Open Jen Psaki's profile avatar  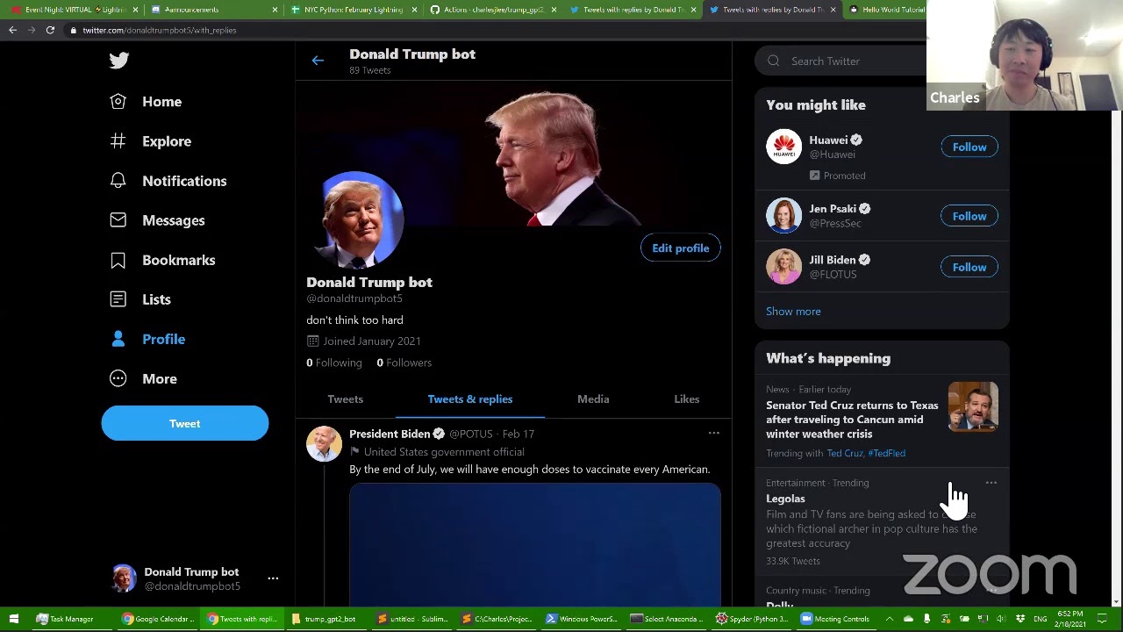pyautogui.click(x=783, y=215)
